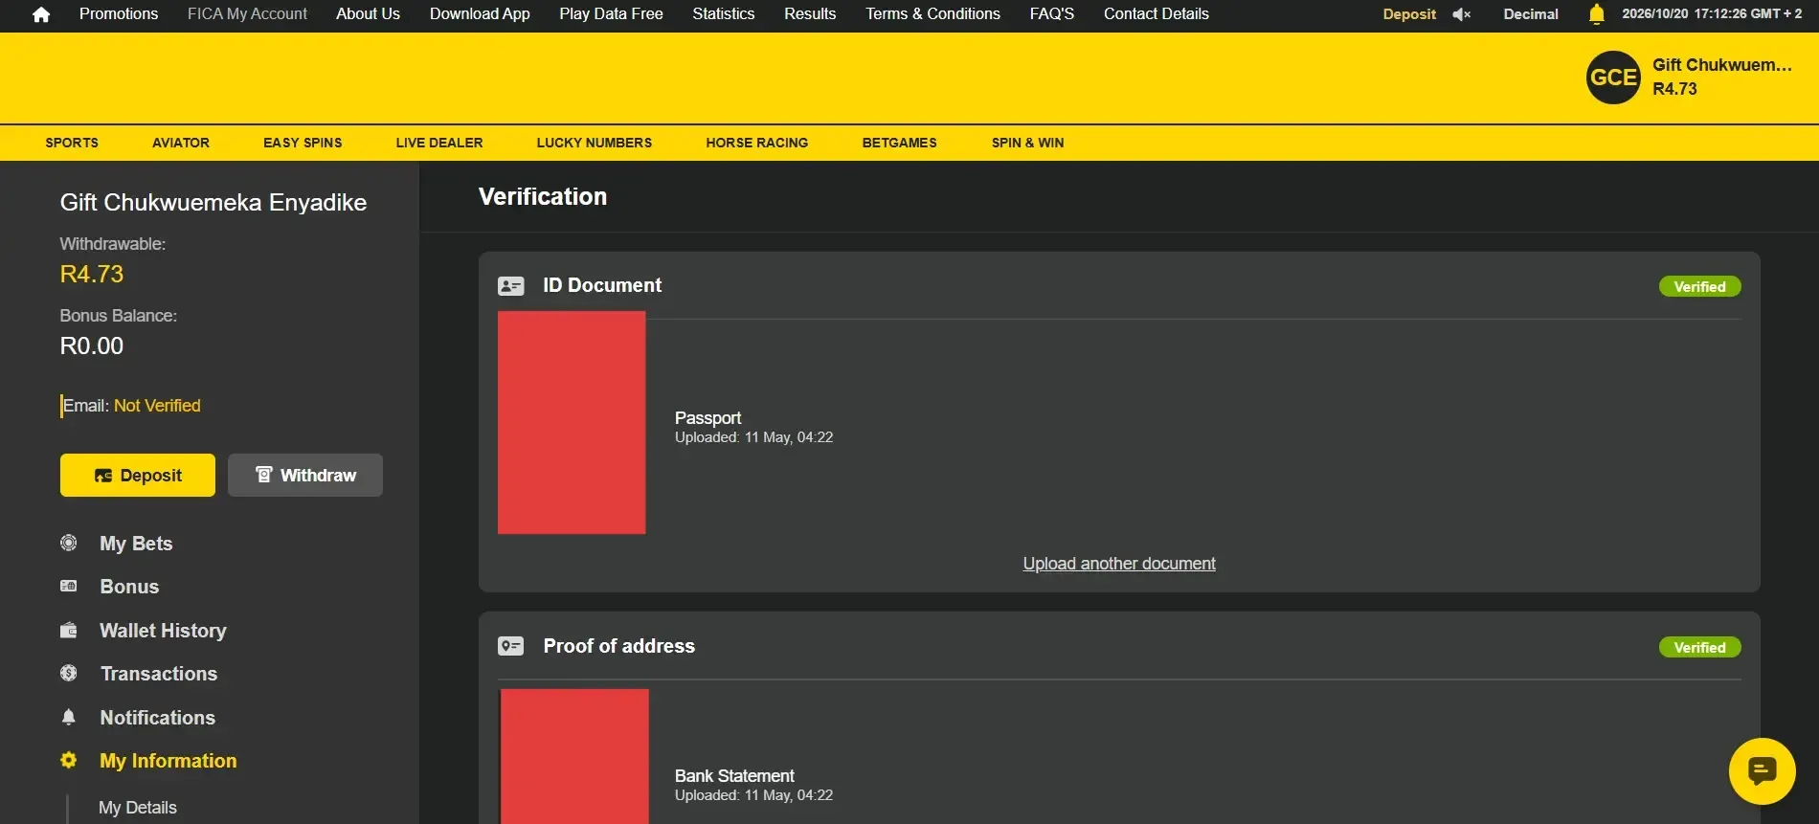
Task: View the Results page
Action: [x=810, y=14]
